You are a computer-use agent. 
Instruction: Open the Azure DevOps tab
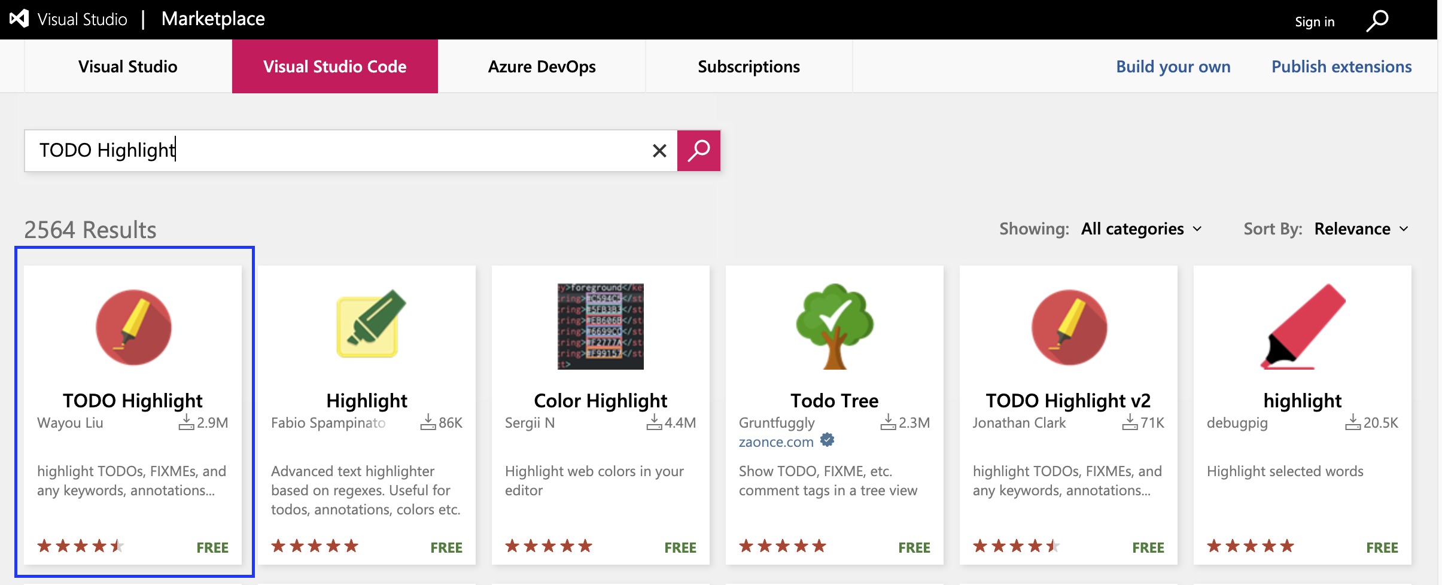541,66
